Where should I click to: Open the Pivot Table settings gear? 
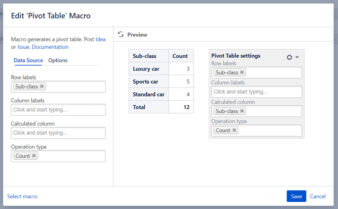click(289, 57)
